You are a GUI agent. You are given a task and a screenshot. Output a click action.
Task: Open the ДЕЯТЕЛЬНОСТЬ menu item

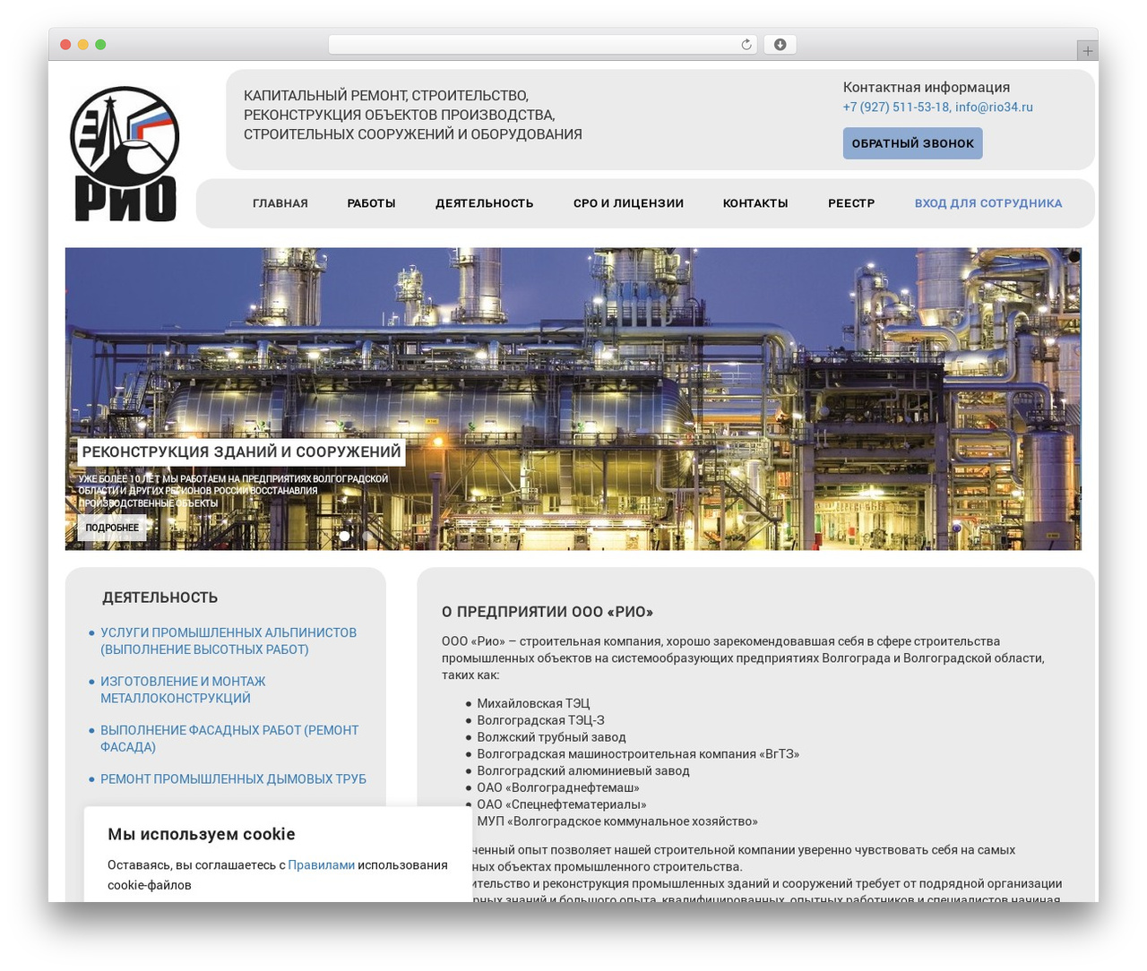point(485,203)
